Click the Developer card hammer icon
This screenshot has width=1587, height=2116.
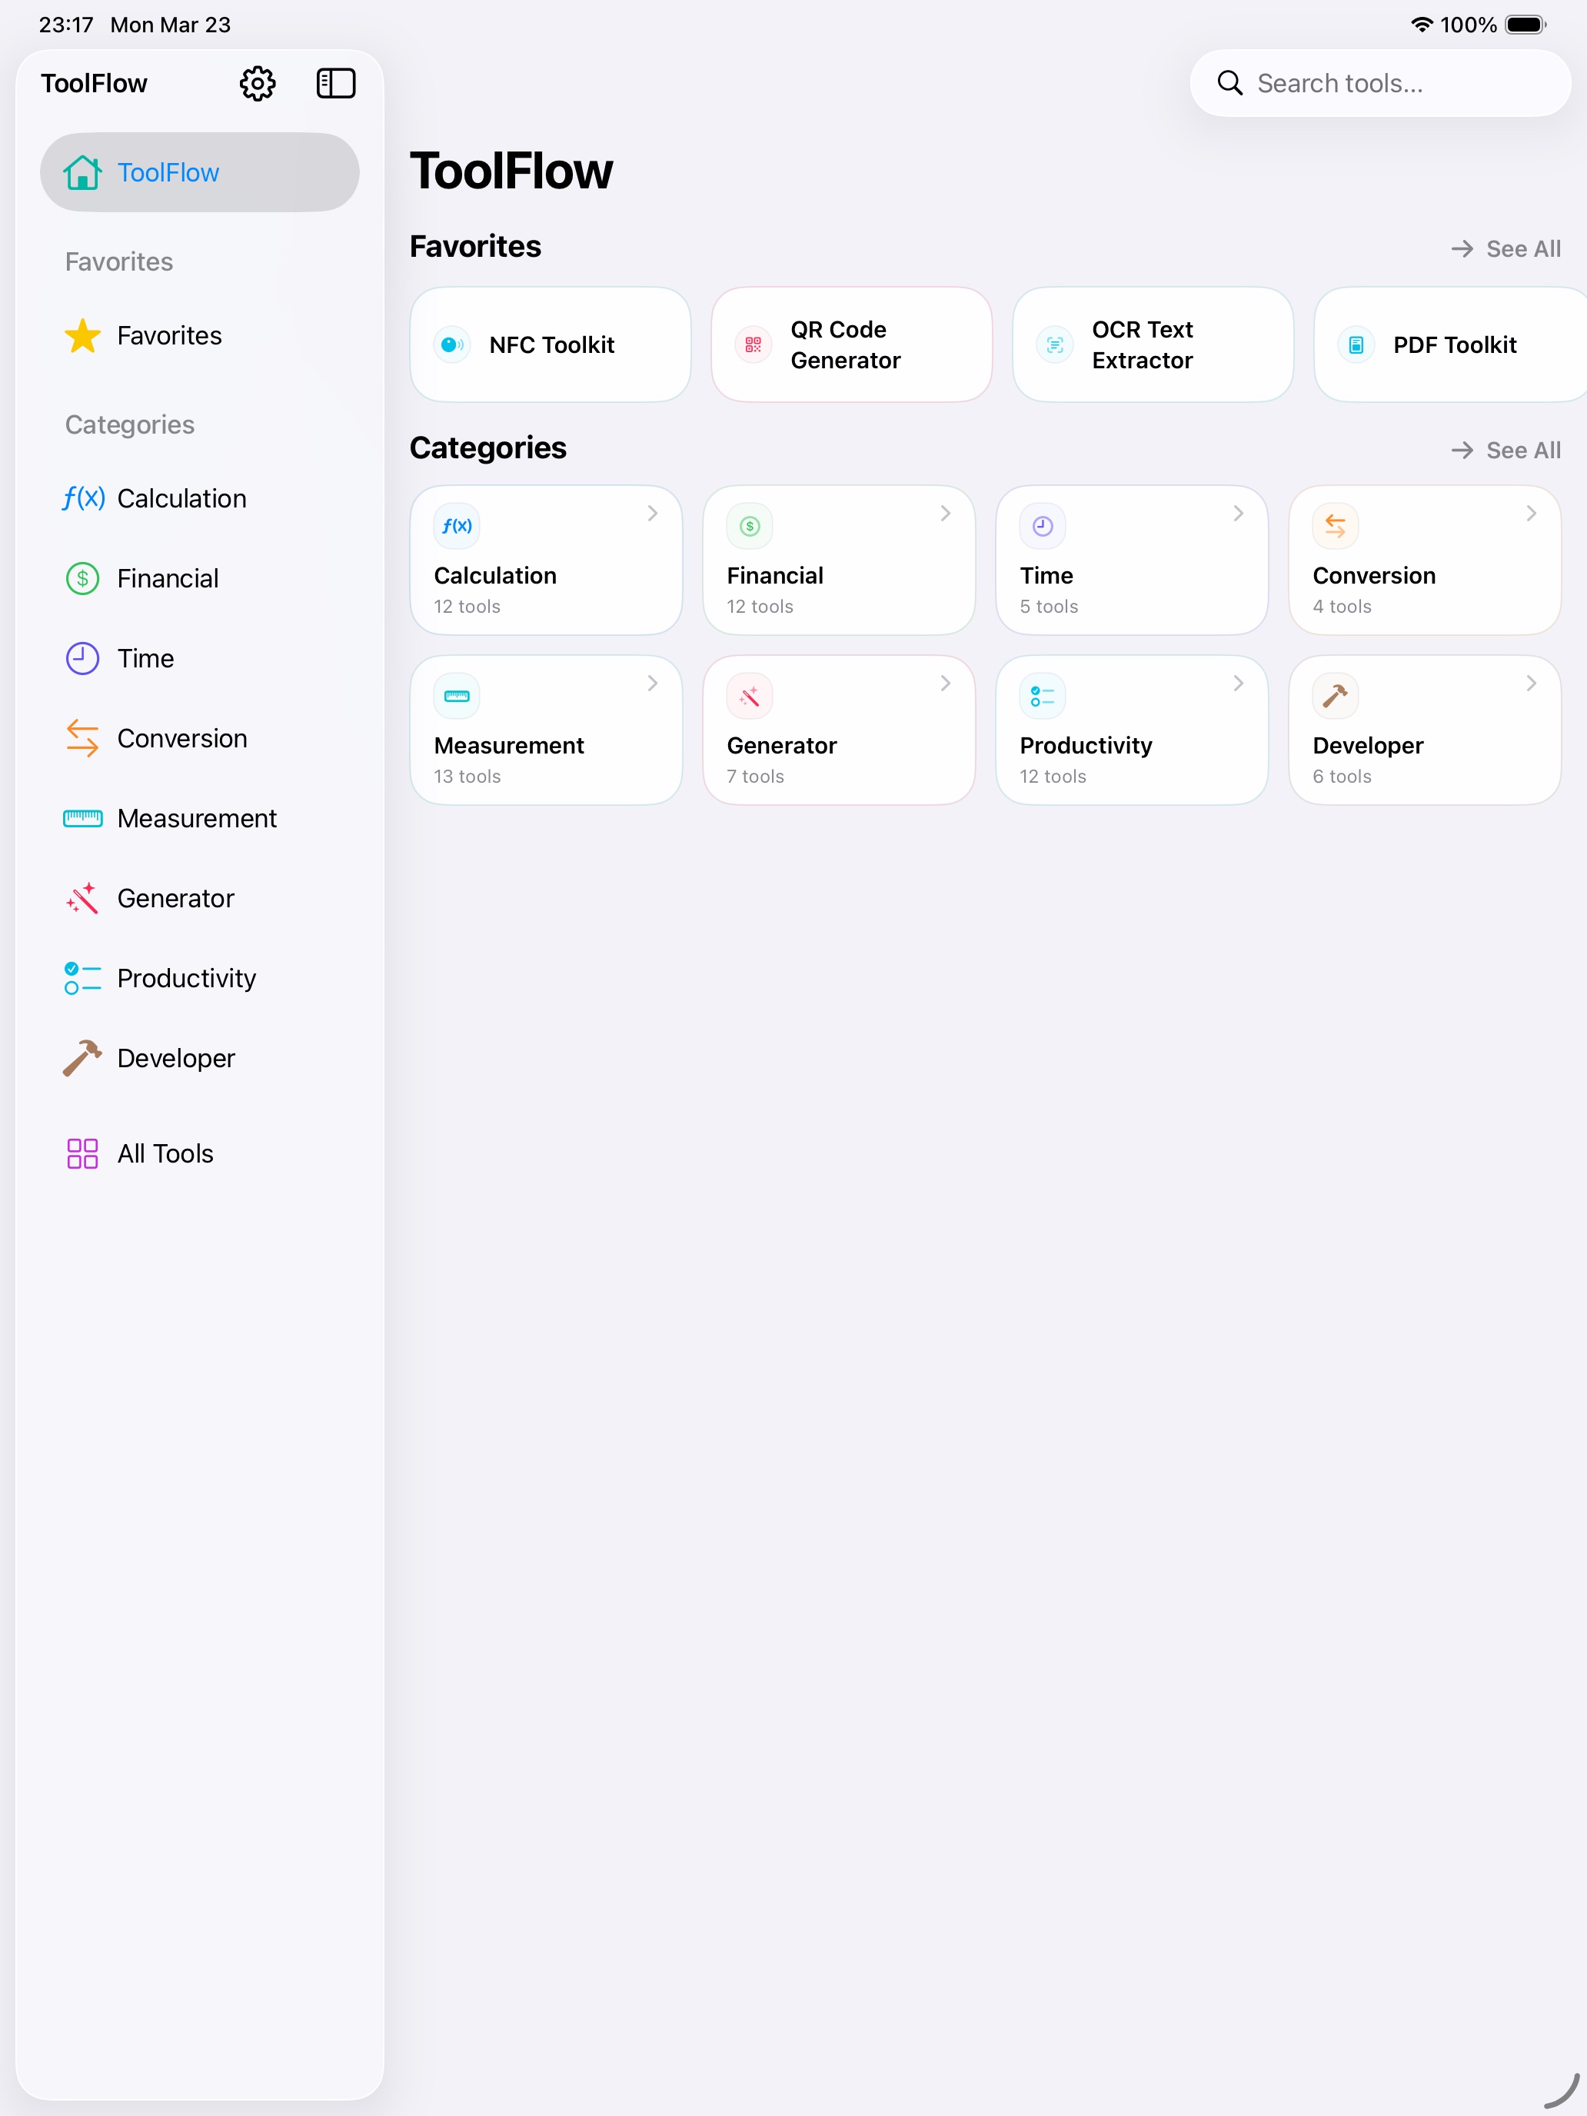(x=1336, y=697)
